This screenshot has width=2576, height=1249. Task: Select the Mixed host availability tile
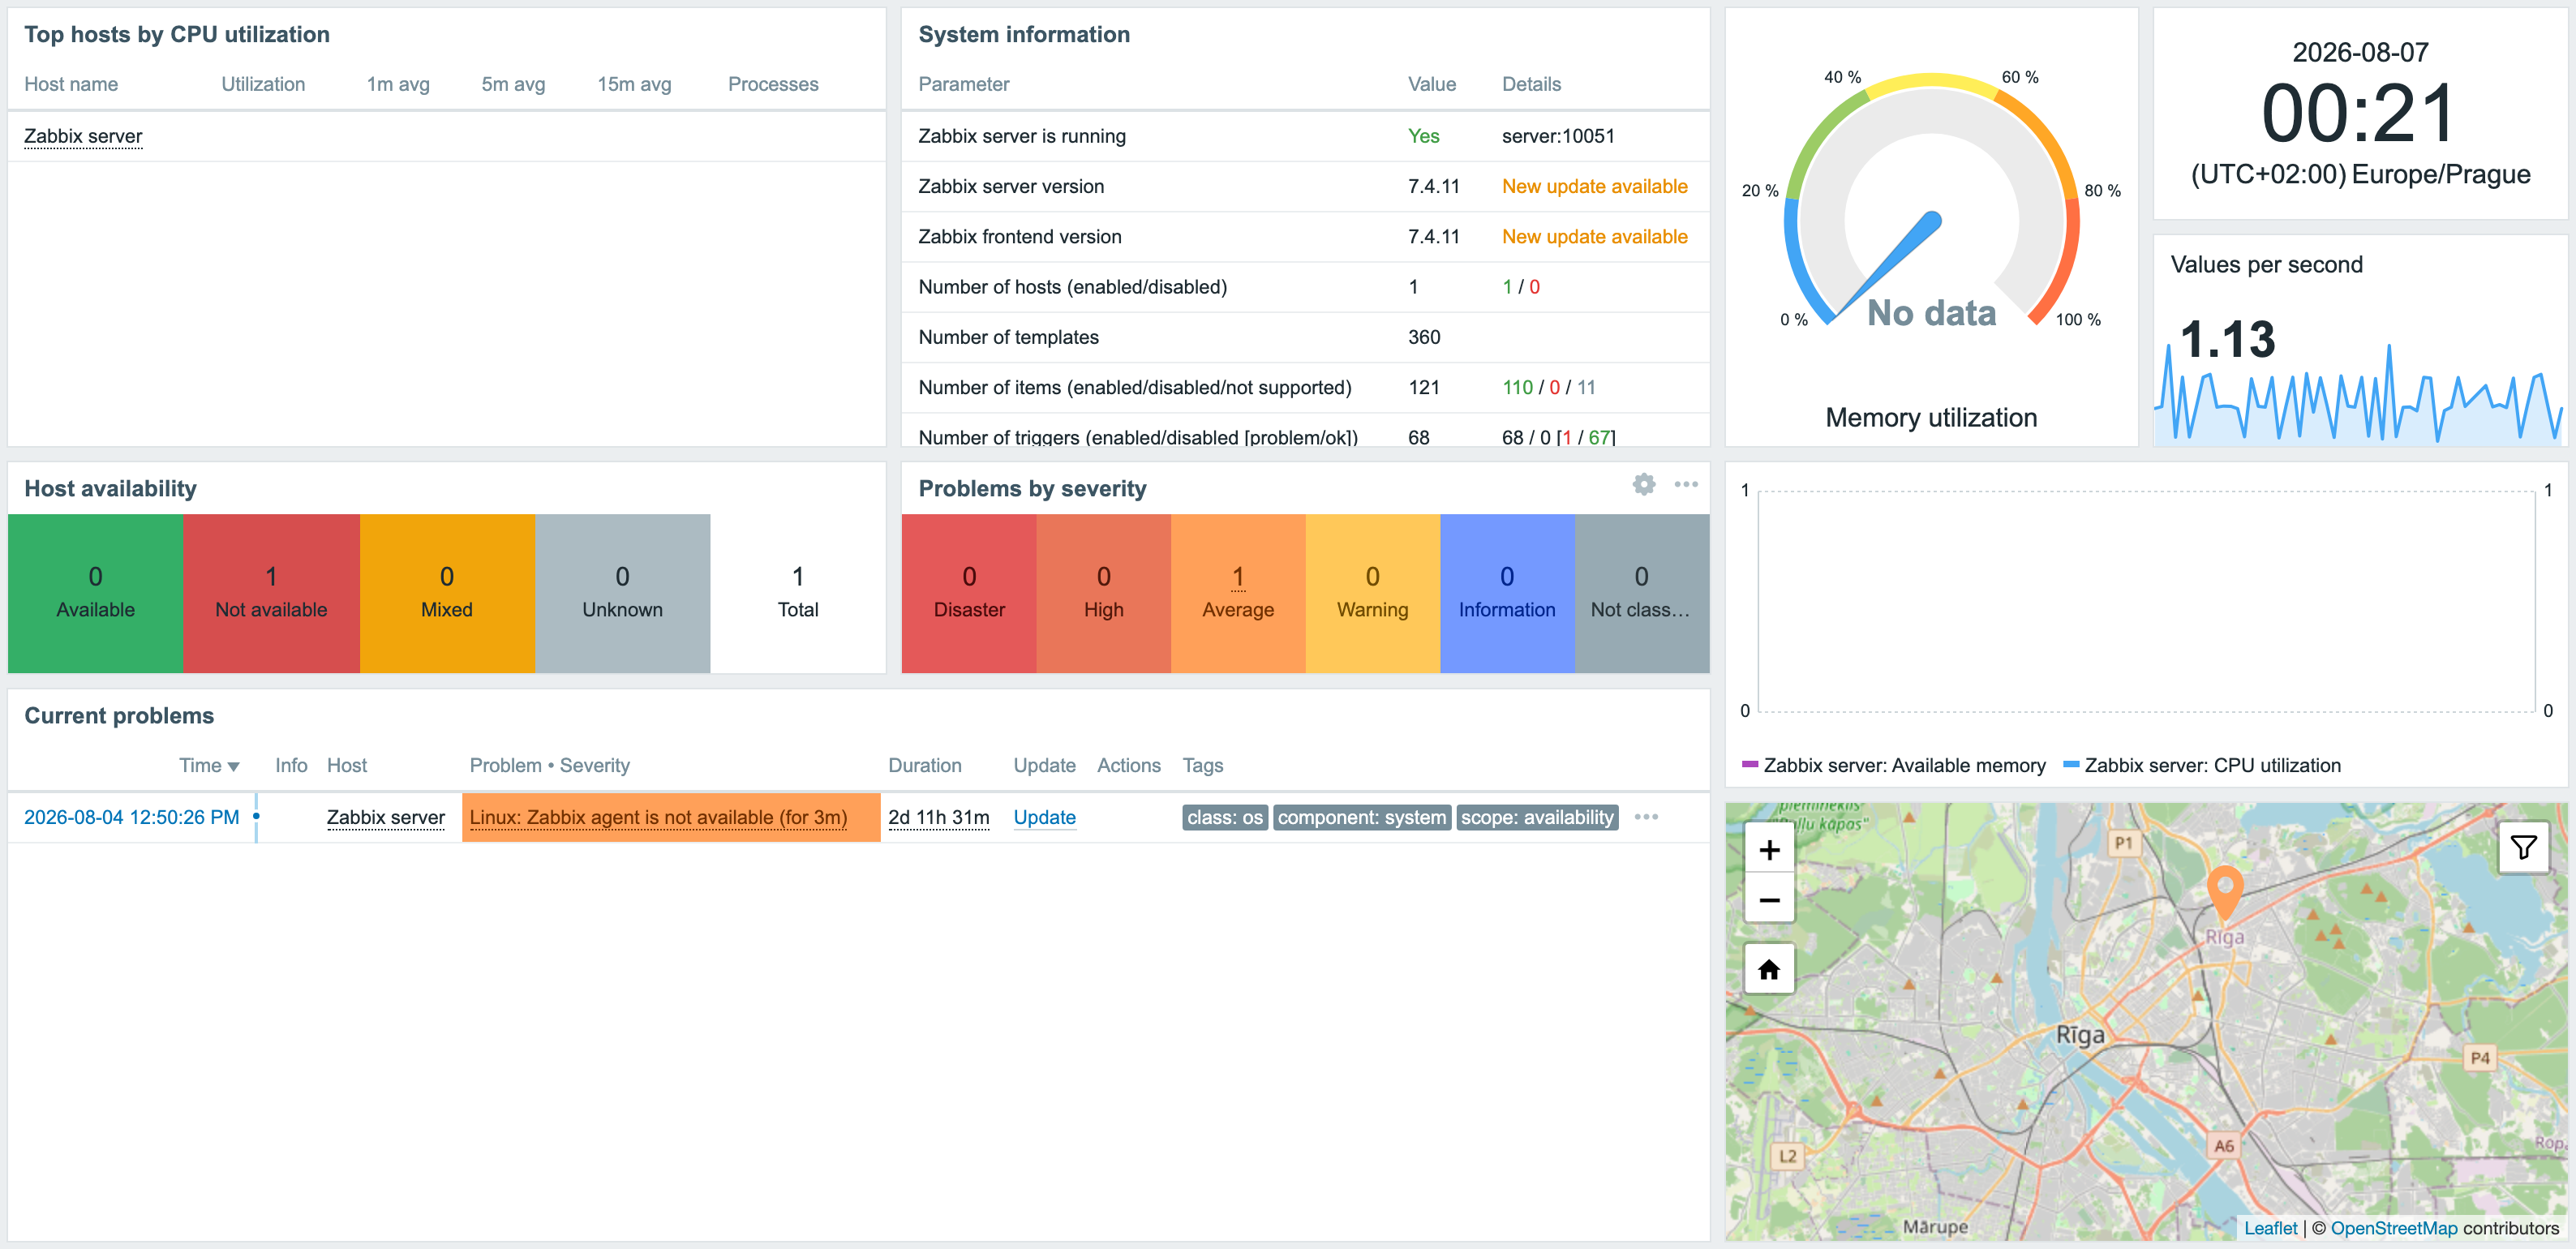click(x=447, y=593)
